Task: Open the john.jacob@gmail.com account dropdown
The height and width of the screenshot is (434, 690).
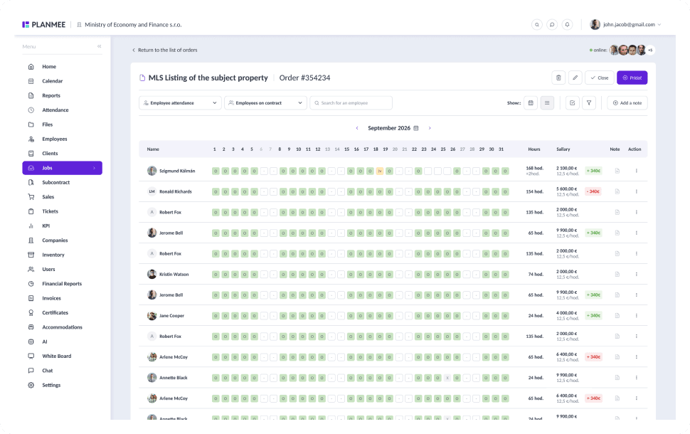Action: (626, 25)
